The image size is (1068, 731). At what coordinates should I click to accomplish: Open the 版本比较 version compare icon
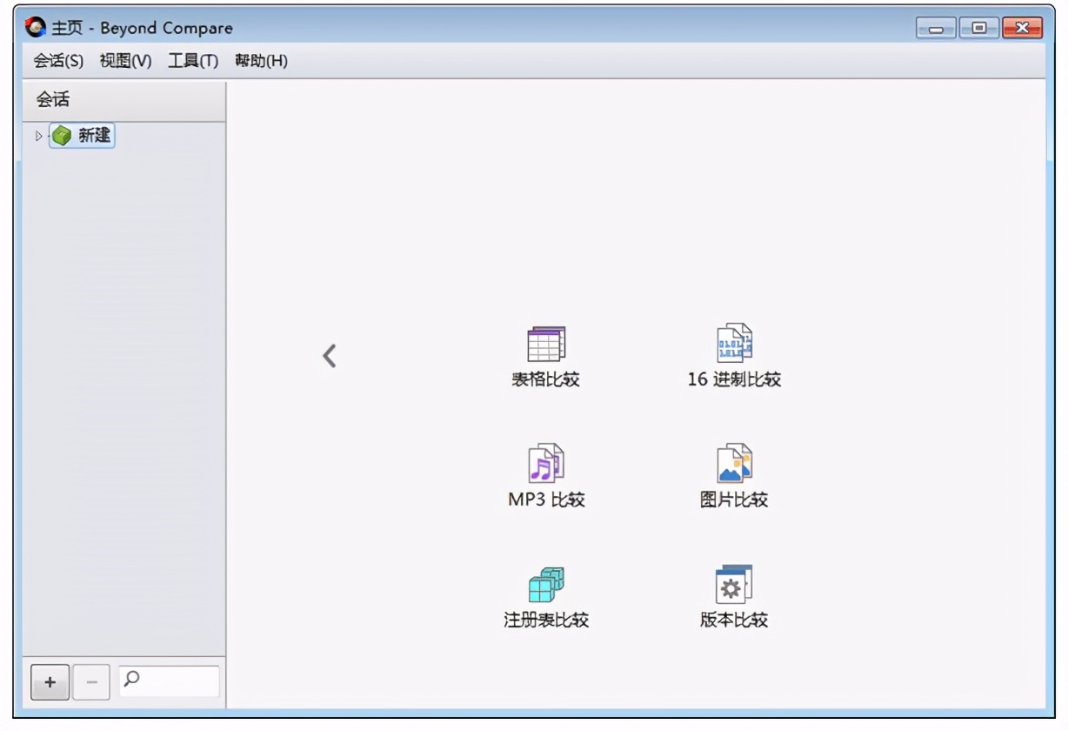click(734, 584)
